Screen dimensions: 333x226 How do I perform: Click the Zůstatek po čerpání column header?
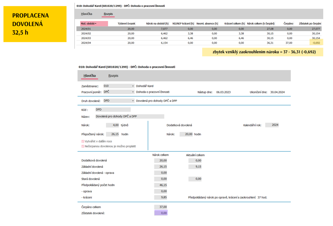click(310, 24)
